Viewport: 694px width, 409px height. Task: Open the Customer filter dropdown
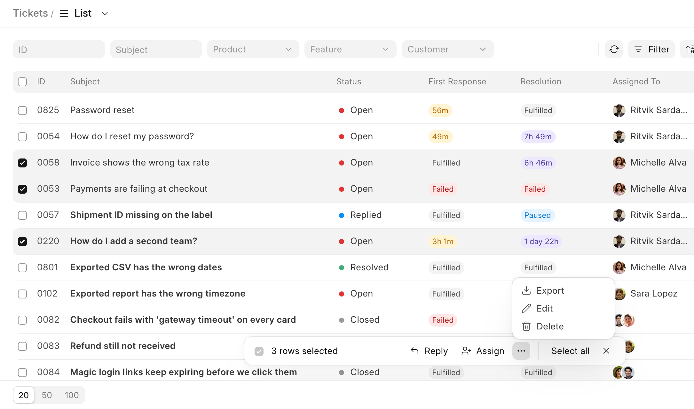point(447,49)
